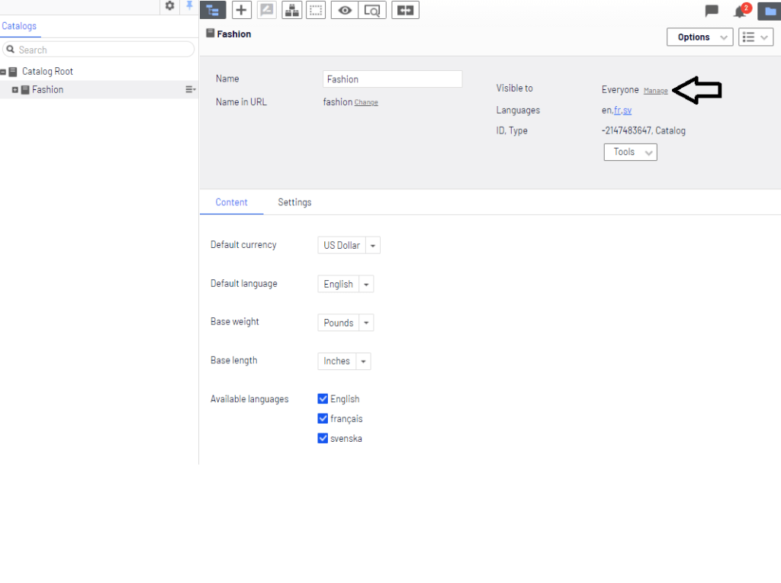The width and height of the screenshot is (781, 583).
Task: Open the notifications bell icon
Action: pyautogui.click(x=739, y=11)
